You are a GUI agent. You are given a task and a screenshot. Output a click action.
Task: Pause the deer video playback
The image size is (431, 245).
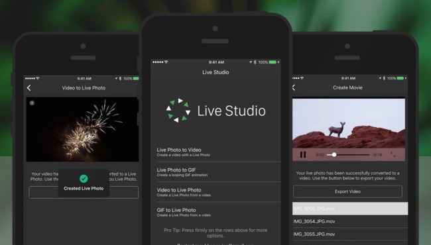coord(303,155)
